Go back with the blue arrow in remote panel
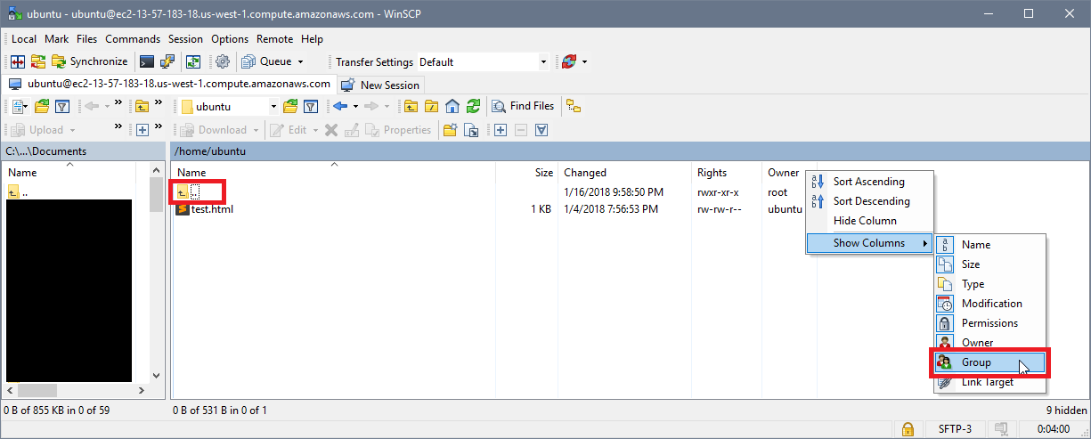Viewport: 1091px width, 439px height. tap(339, 106)
